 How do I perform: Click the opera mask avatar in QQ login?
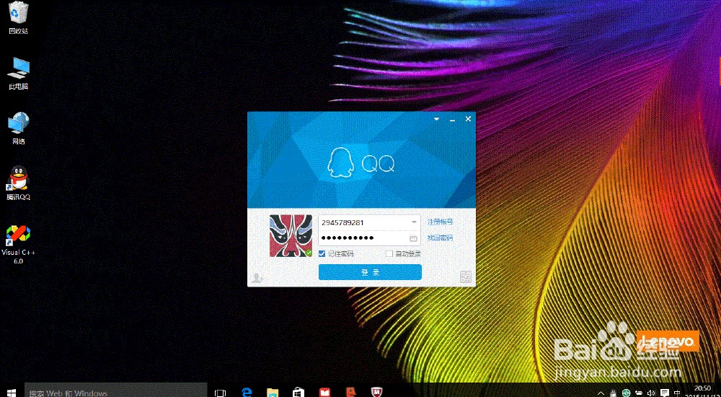pyautogui.click(x=291, y=235)
